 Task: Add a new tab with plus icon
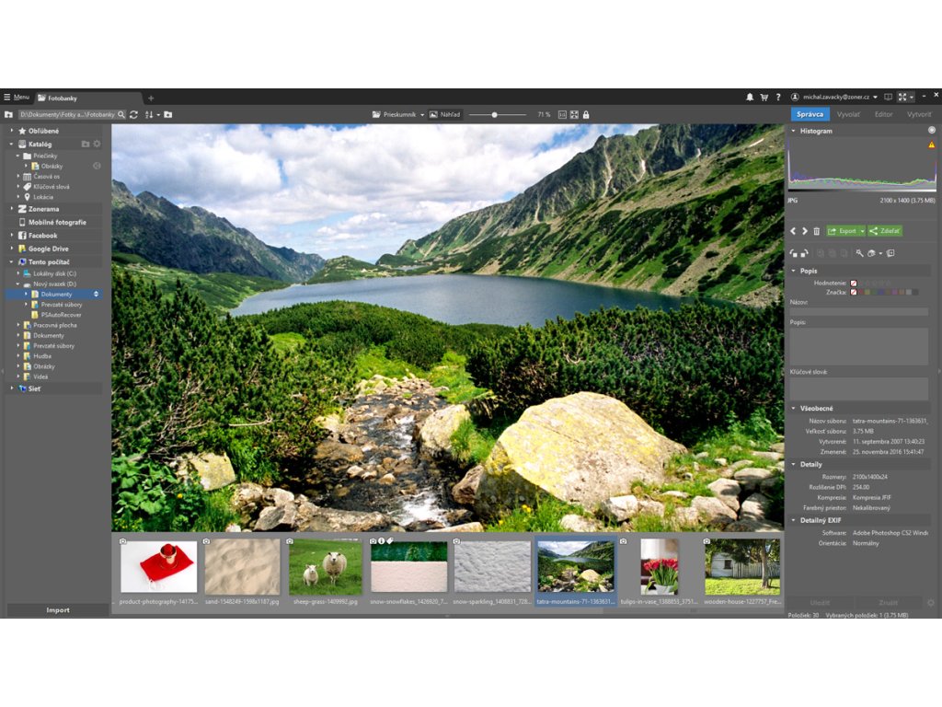pyautogui.click(x=151, y=98)
